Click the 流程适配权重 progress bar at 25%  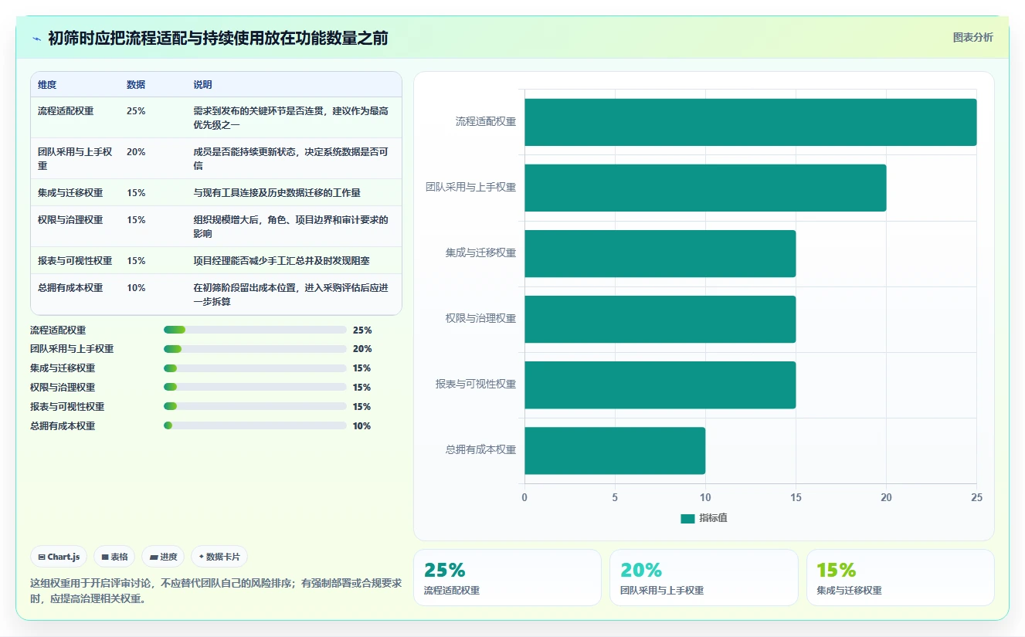(255, 330)
